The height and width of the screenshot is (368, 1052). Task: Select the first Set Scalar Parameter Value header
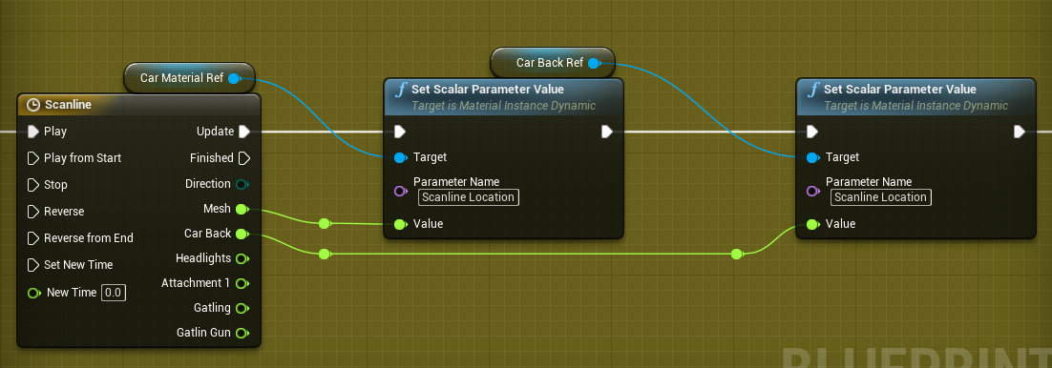pyautogui.click(x=504, y=97)
